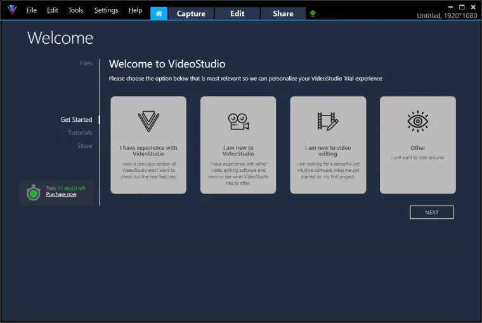Open Store in the sidebar

coord(85,146)
